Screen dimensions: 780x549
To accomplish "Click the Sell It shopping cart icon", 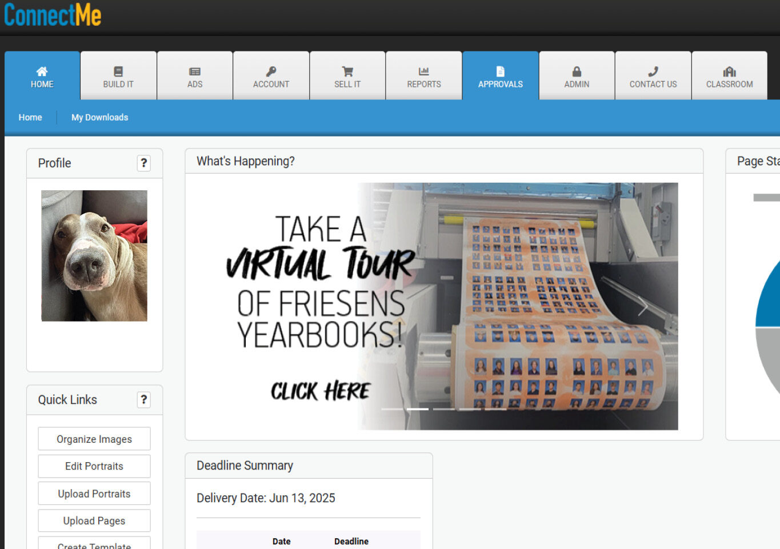I will (x=347, y=72).
